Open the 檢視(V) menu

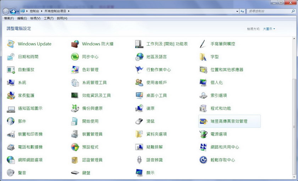click(x=35, y=18)
